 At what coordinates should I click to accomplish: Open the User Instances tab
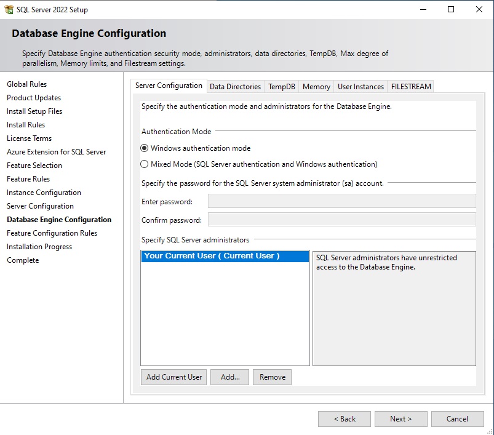[361, 87]
